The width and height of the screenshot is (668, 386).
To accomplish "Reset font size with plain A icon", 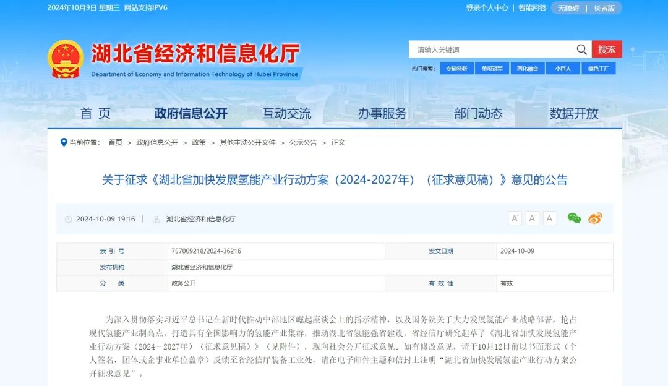I will [550, 218].
